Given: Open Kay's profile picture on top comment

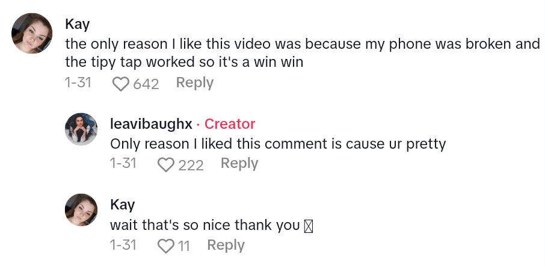Looking at the screenshot, I should [31, 33].
